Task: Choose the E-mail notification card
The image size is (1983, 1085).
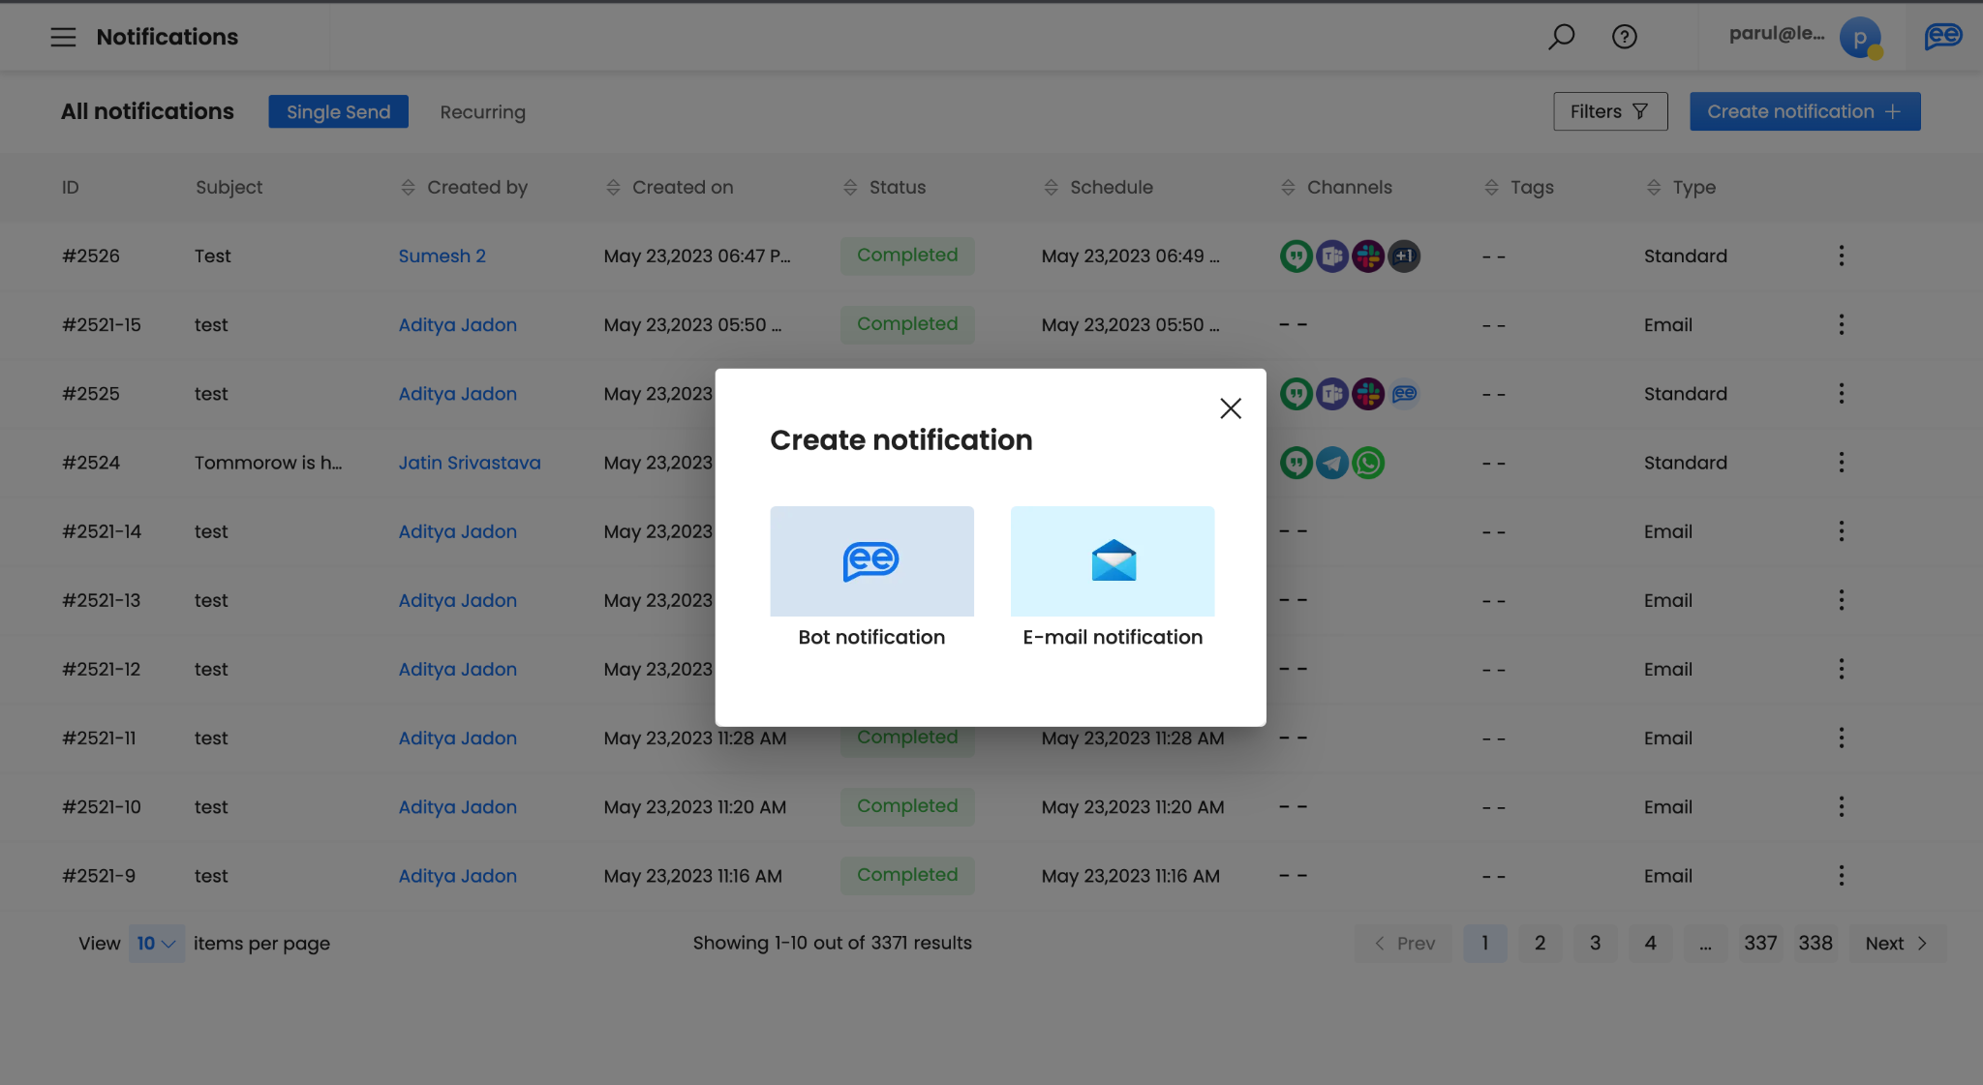Action: pos(1112,561)
